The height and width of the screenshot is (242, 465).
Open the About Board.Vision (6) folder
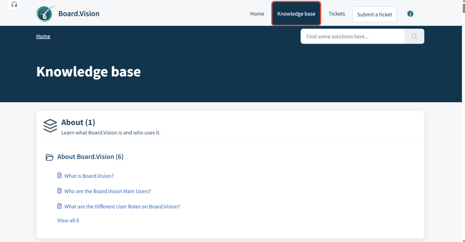(x=91, y=157)
